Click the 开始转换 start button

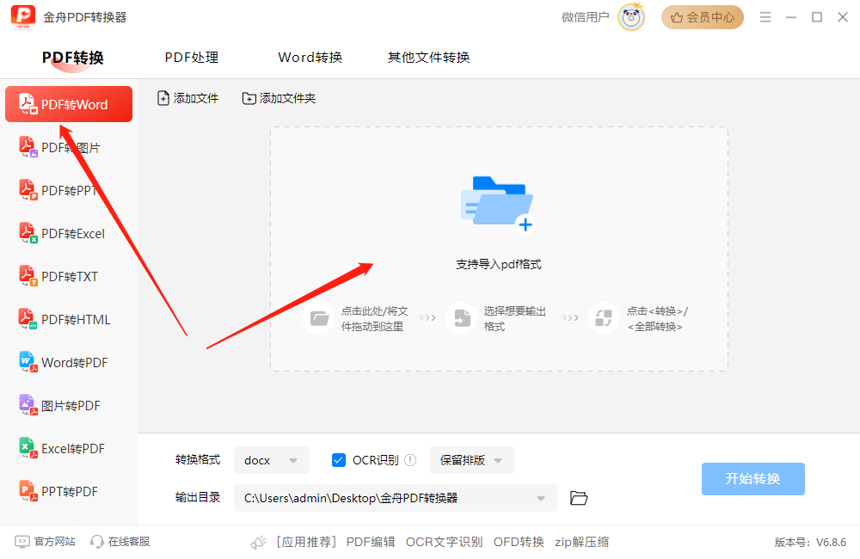(753, 479)
